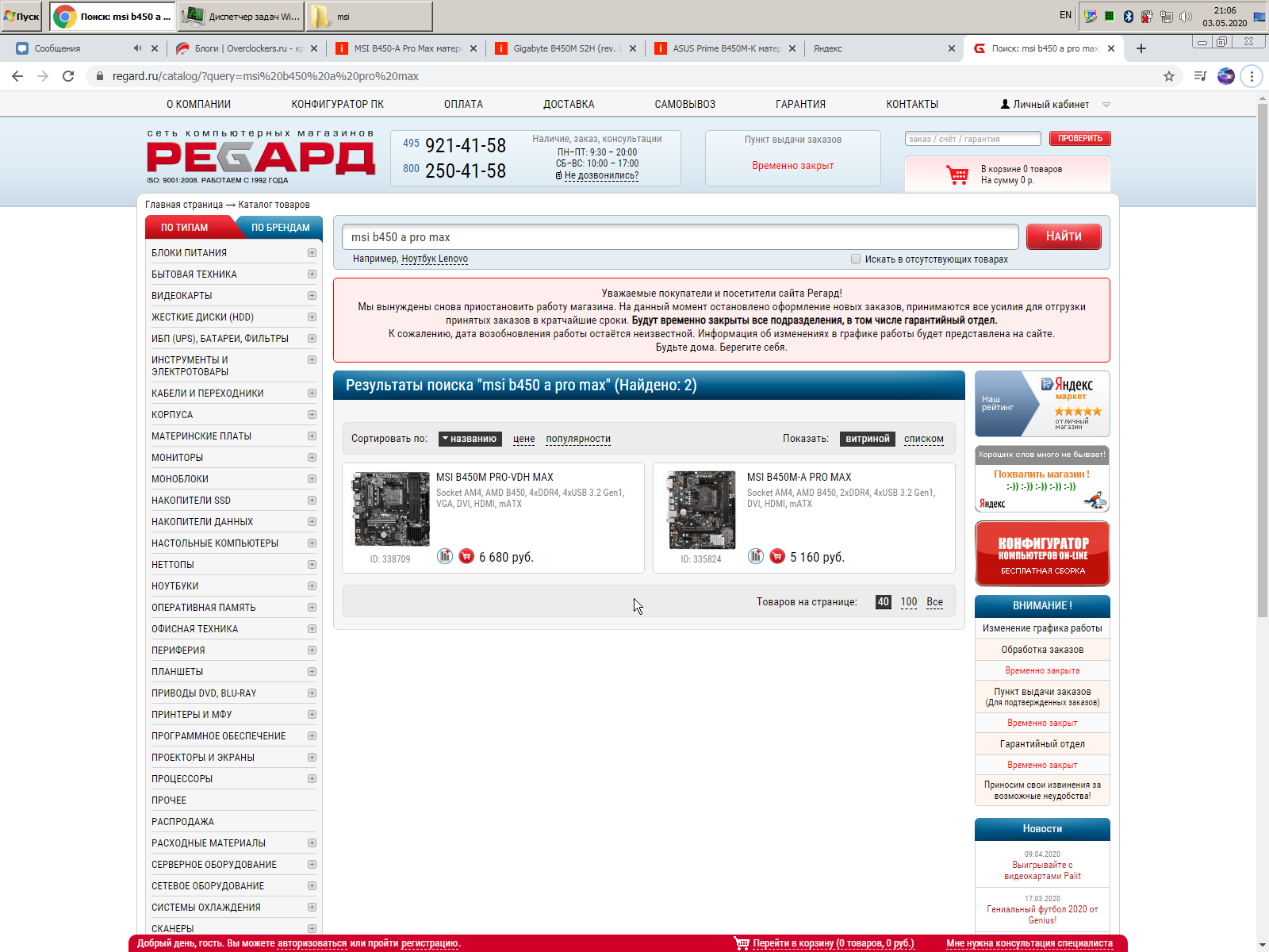Switch to Task Manager in taskbar

pos(240,16)
